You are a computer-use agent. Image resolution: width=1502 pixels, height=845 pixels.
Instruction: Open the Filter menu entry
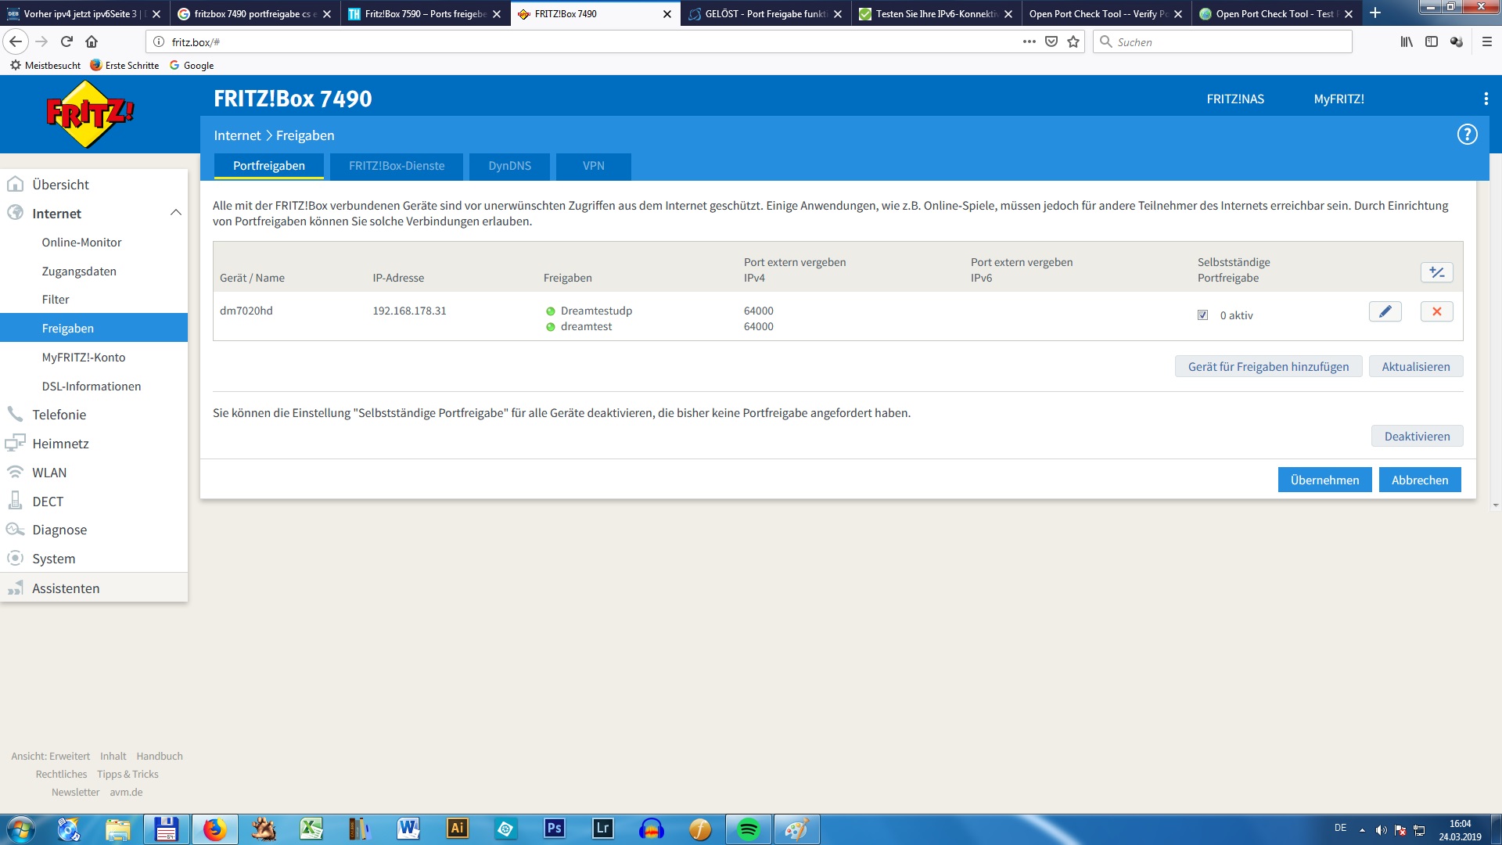point(56,300)
